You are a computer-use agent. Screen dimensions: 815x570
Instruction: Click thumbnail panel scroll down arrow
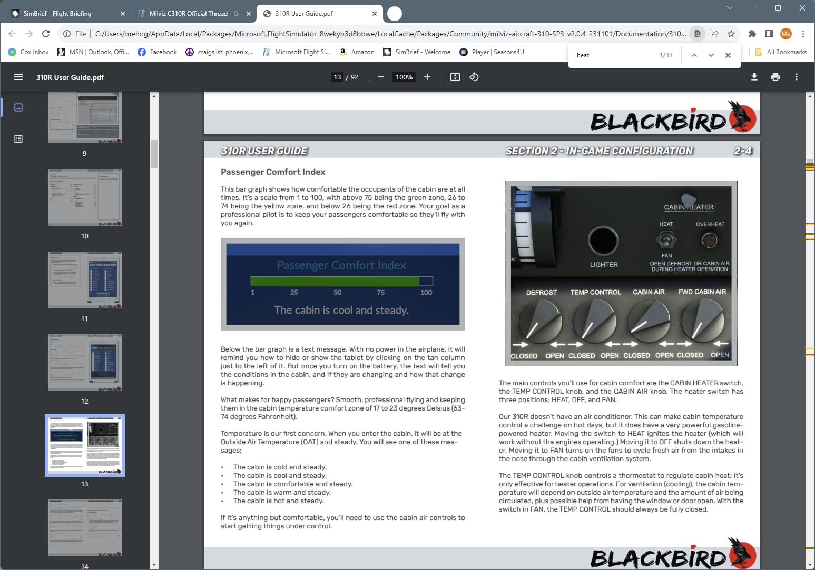click(x=154, y=565)
